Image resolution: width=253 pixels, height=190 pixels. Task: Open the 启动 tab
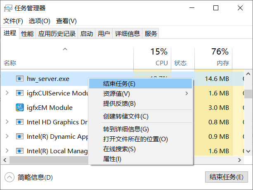[87, 34]
